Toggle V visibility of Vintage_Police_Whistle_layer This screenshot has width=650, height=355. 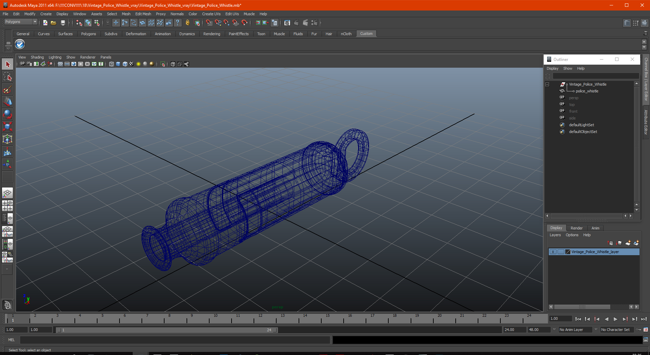553,252
